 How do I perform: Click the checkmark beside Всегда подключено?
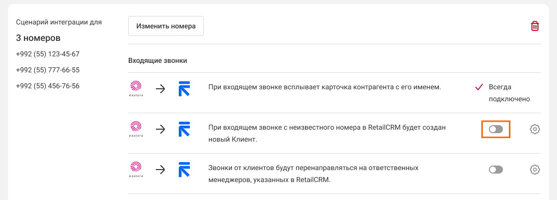point(478,87)
